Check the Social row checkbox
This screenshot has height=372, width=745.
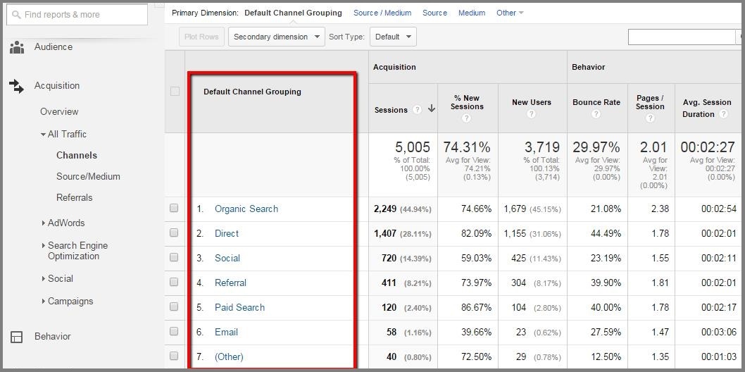[x=174, y=257]
